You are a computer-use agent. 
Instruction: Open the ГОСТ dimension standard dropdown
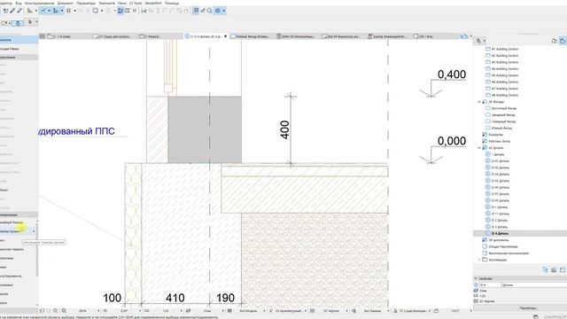(470, 311)
